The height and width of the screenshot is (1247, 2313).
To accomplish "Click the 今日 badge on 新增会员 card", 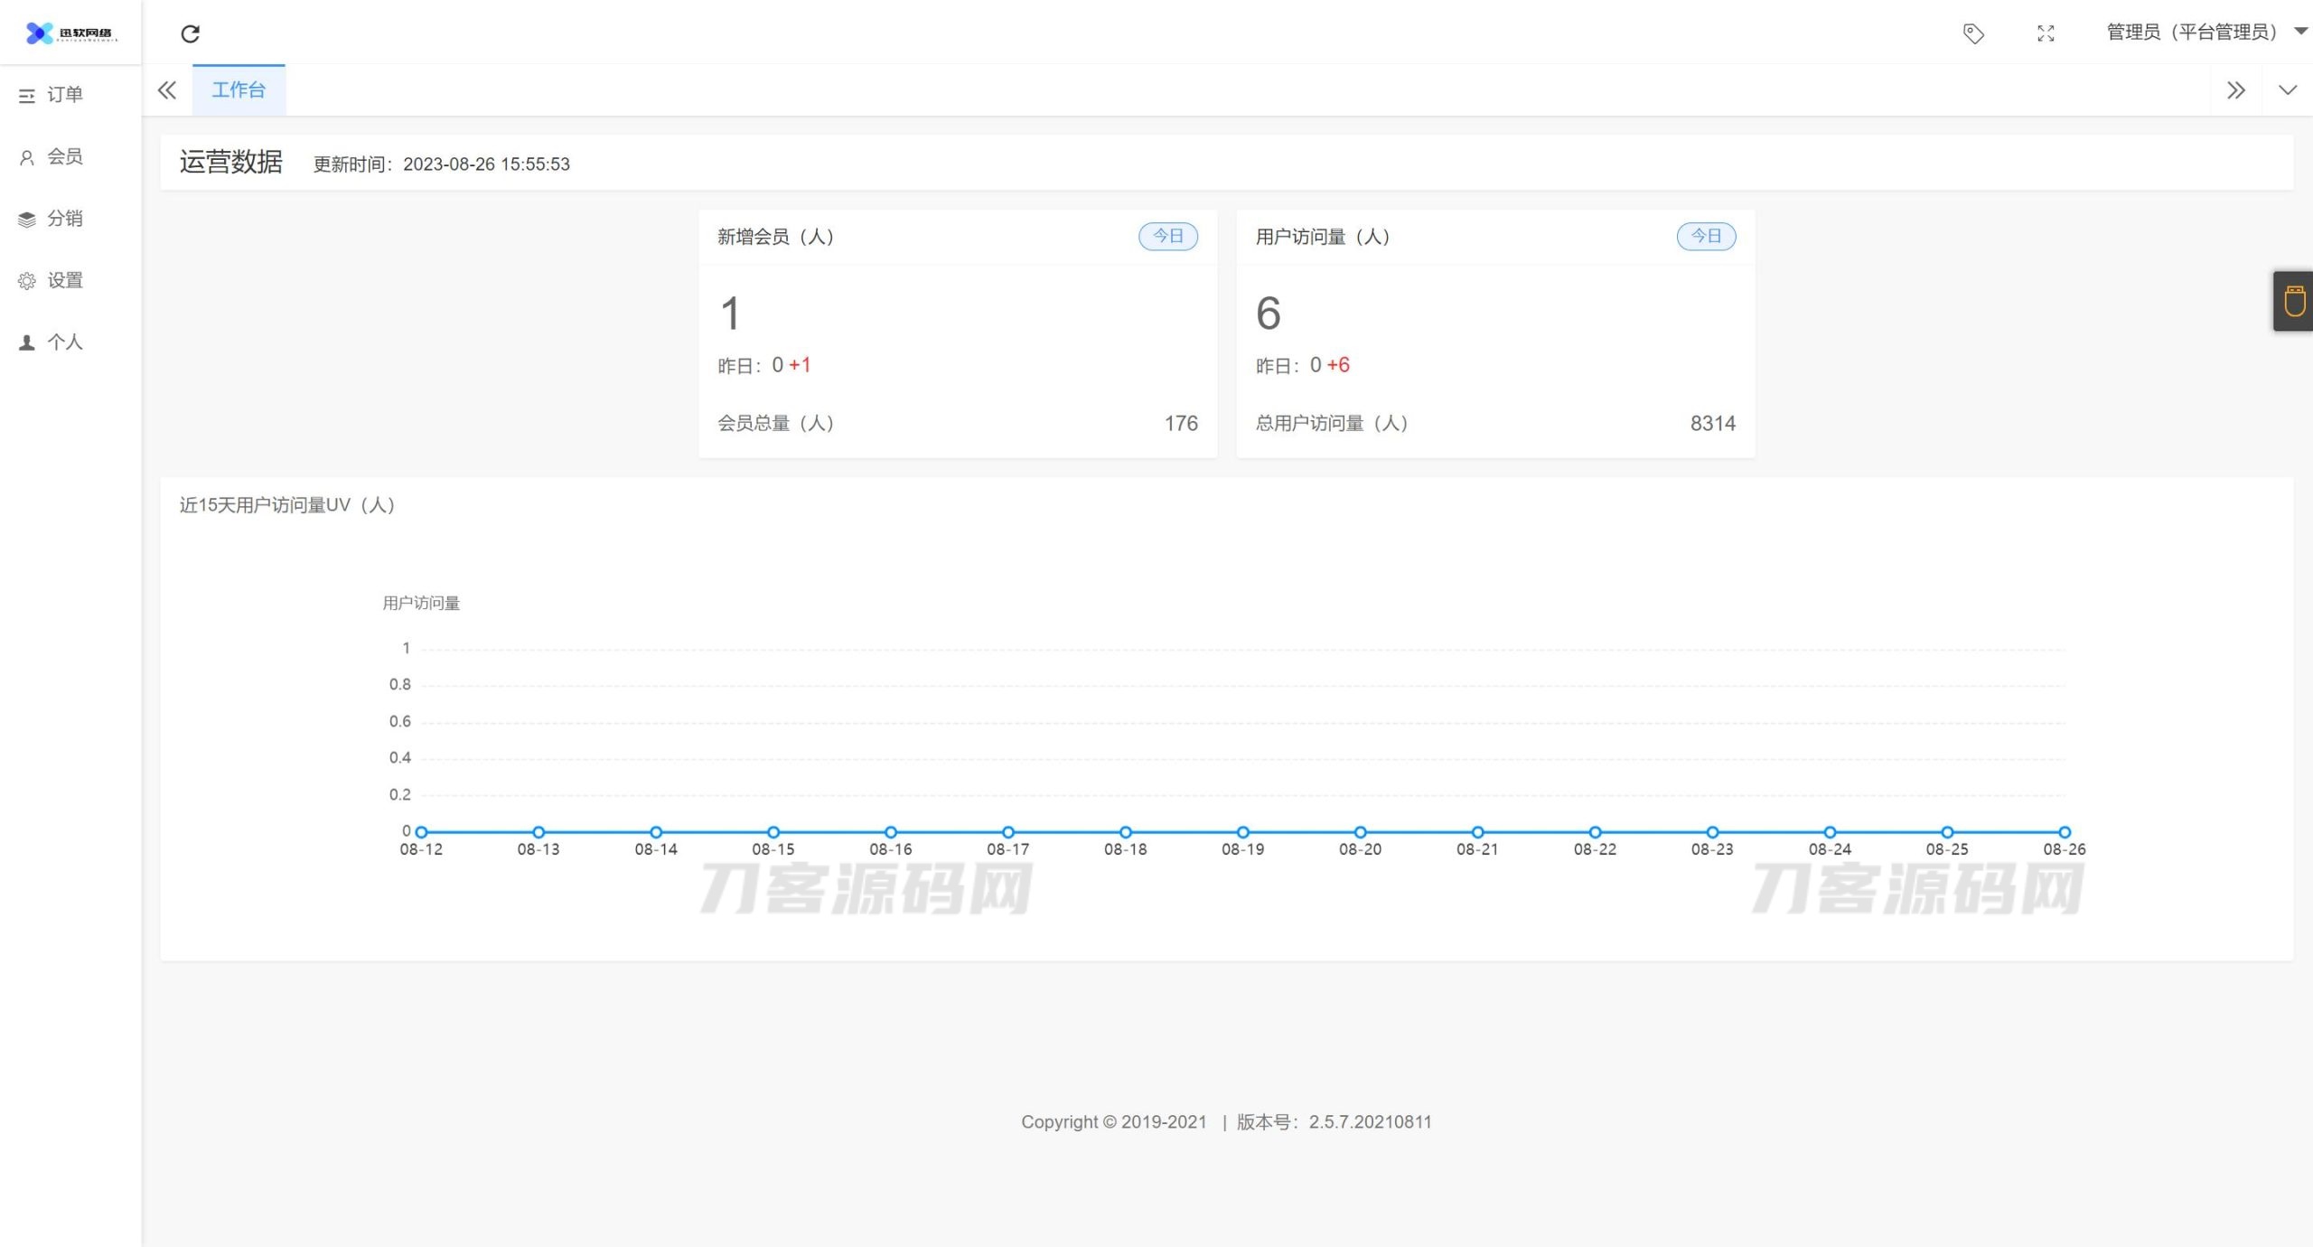I will [1168, 236].
